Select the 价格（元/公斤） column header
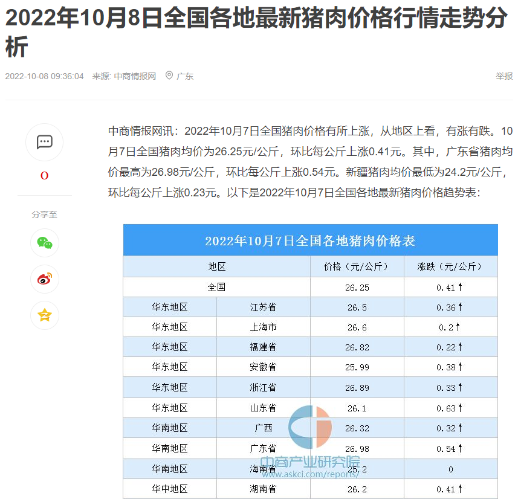The image size is (518, 499). click(358, 266)
